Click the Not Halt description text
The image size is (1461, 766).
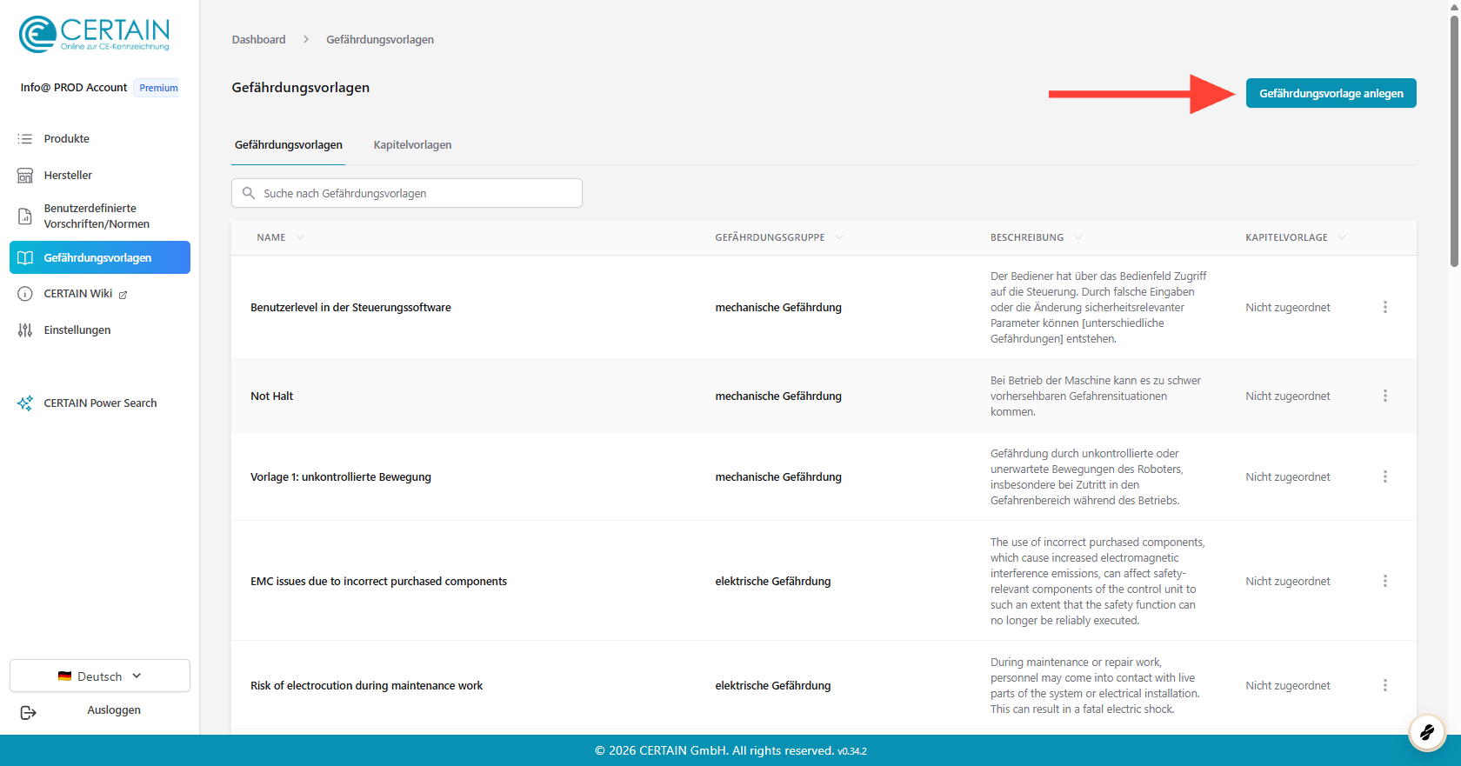1096,396
